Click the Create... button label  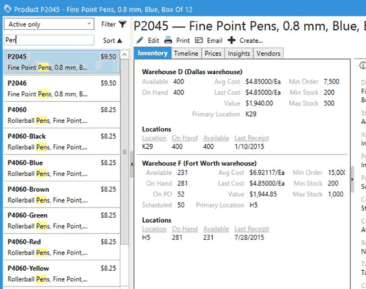click(251, 41)
